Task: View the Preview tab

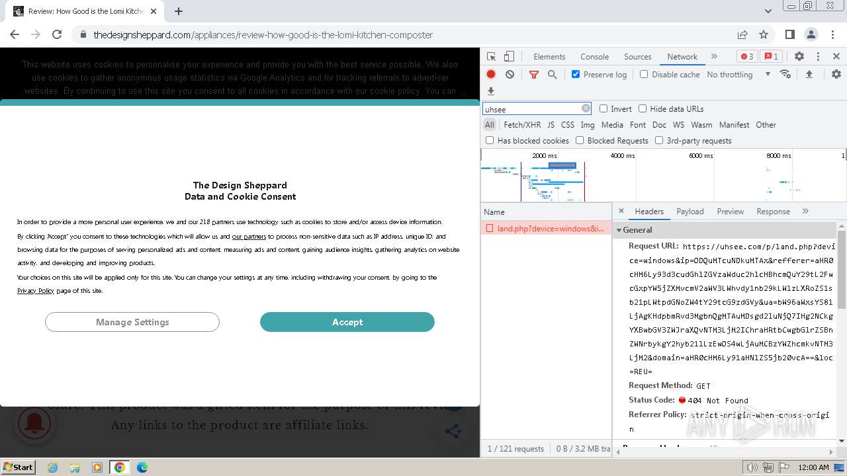Action: pos(730,212)
